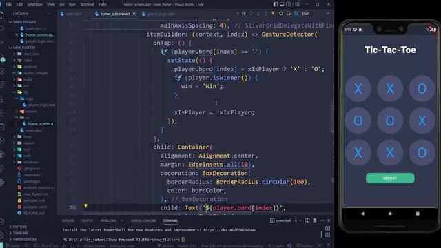Image resolution: width=441 pixels, height=248 pixels.
Task: Click the yellow lightbulb quick-fix icon on line 79
Action: 85,206
